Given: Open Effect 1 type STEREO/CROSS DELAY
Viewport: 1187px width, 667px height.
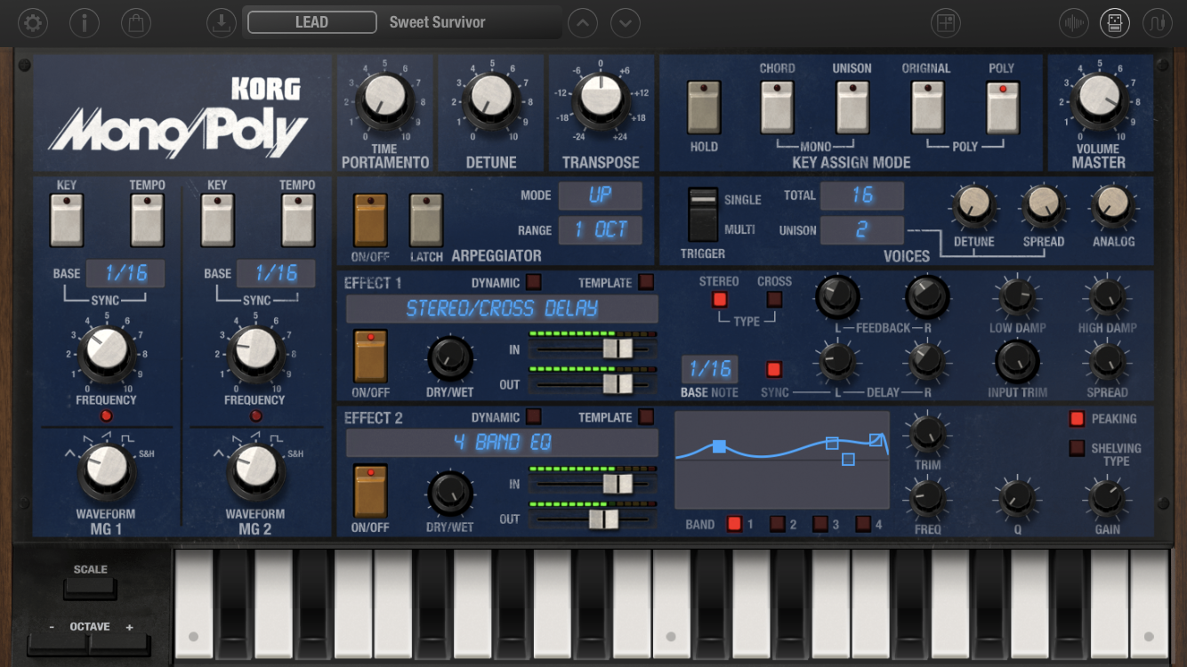Looking at the screenshot, I should click(x=502, y=309).
